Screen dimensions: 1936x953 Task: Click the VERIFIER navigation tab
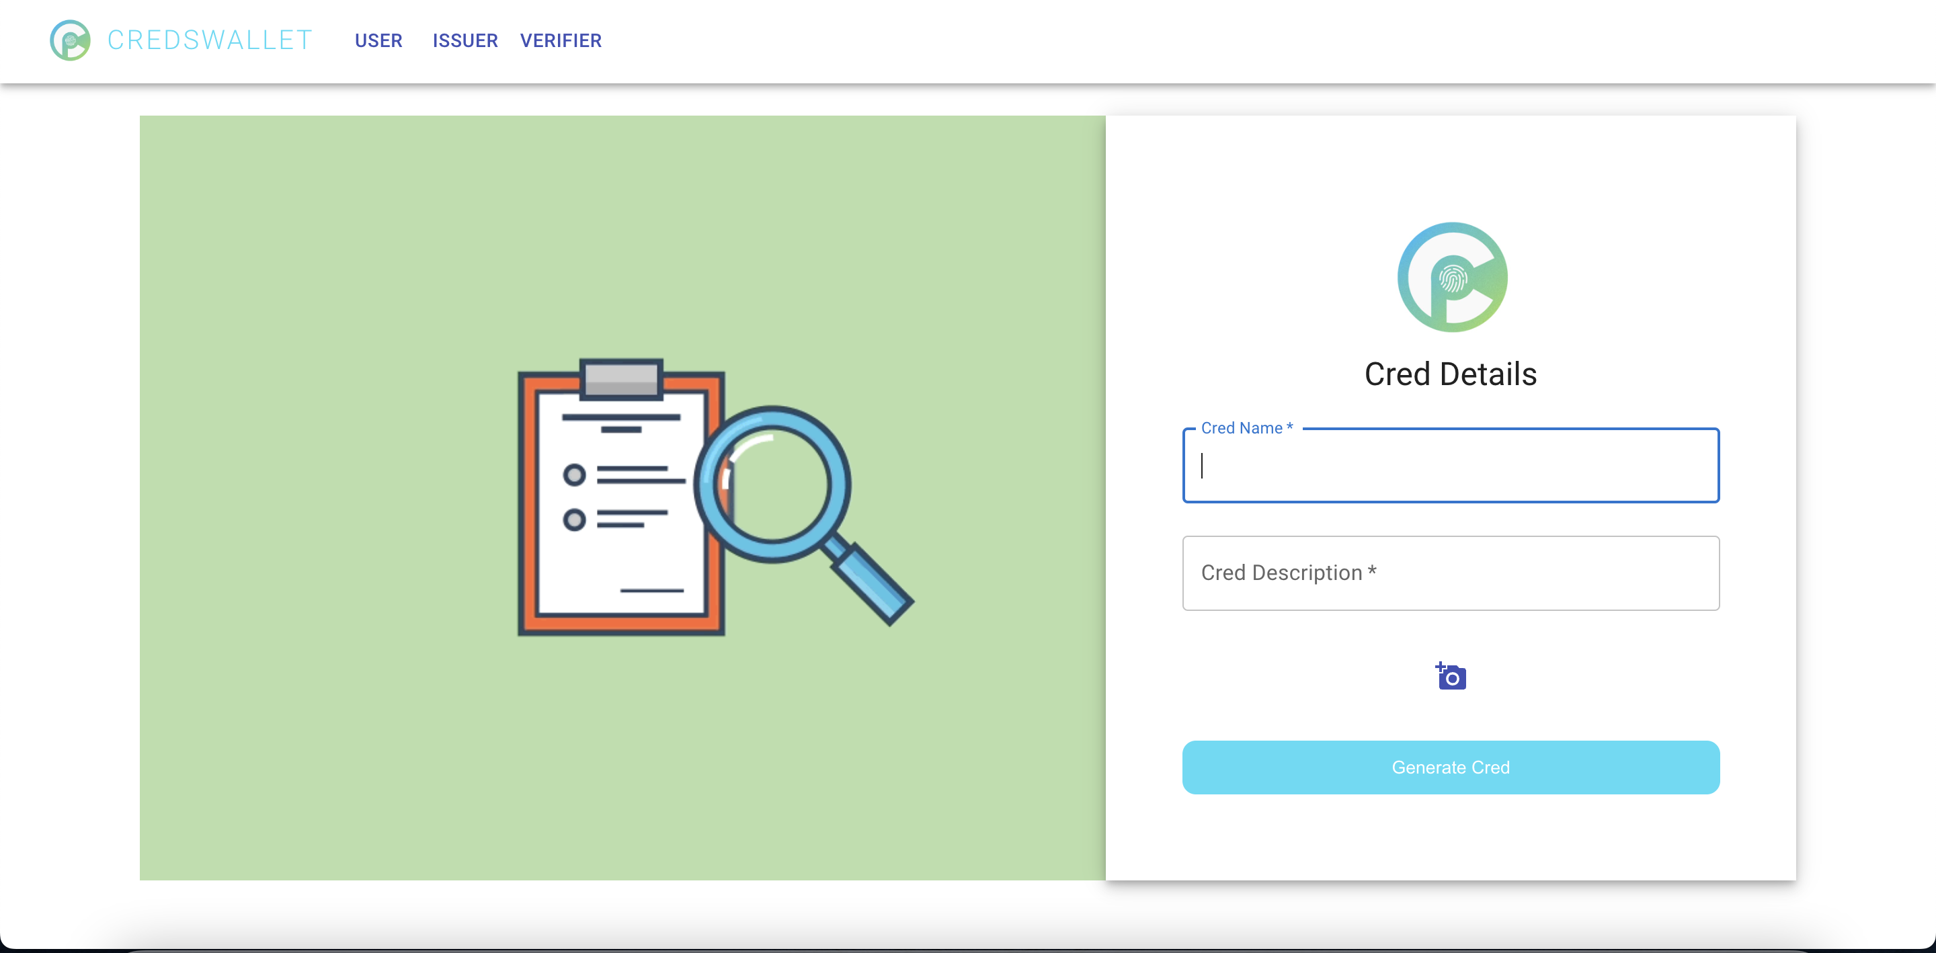[561, 41]
